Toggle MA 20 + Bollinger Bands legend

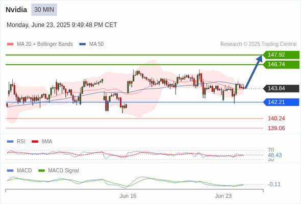(x=40, y=44)
